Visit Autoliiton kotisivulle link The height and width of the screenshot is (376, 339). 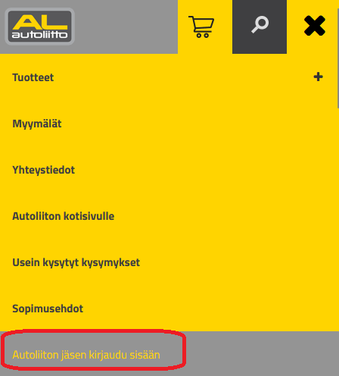tap(64, 216)
